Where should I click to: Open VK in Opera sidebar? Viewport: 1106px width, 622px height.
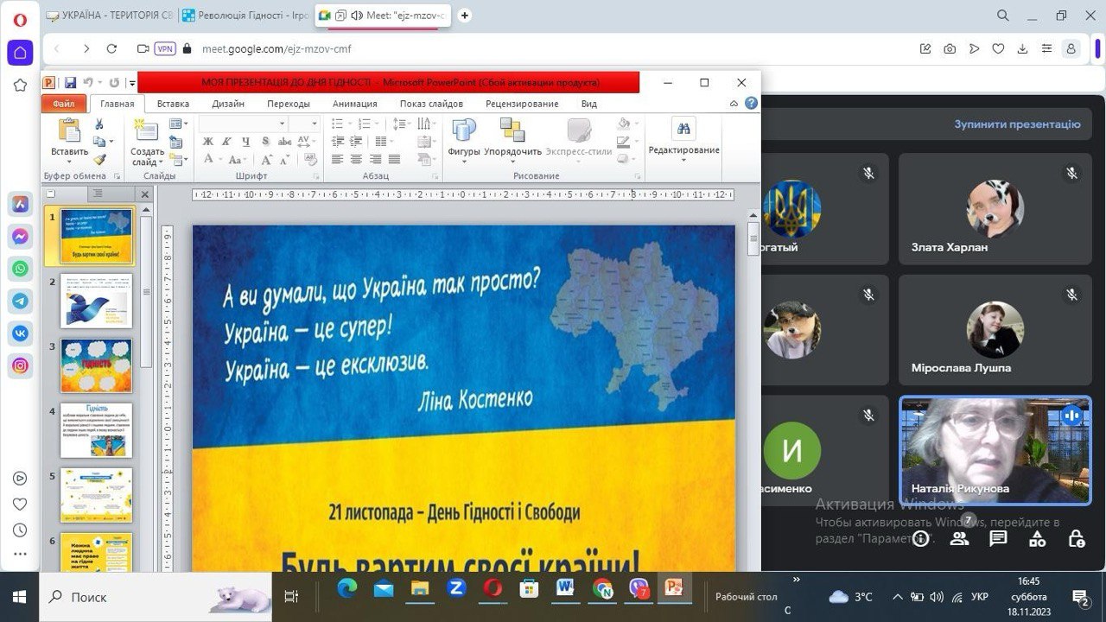20,333
